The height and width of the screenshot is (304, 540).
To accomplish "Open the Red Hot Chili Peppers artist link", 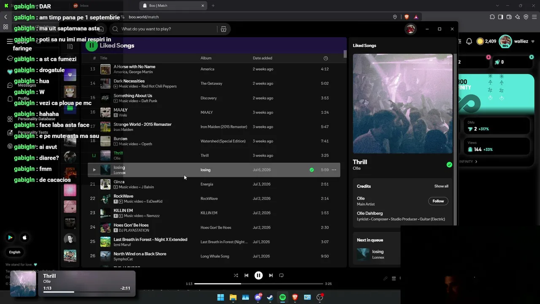I will 159,87.
